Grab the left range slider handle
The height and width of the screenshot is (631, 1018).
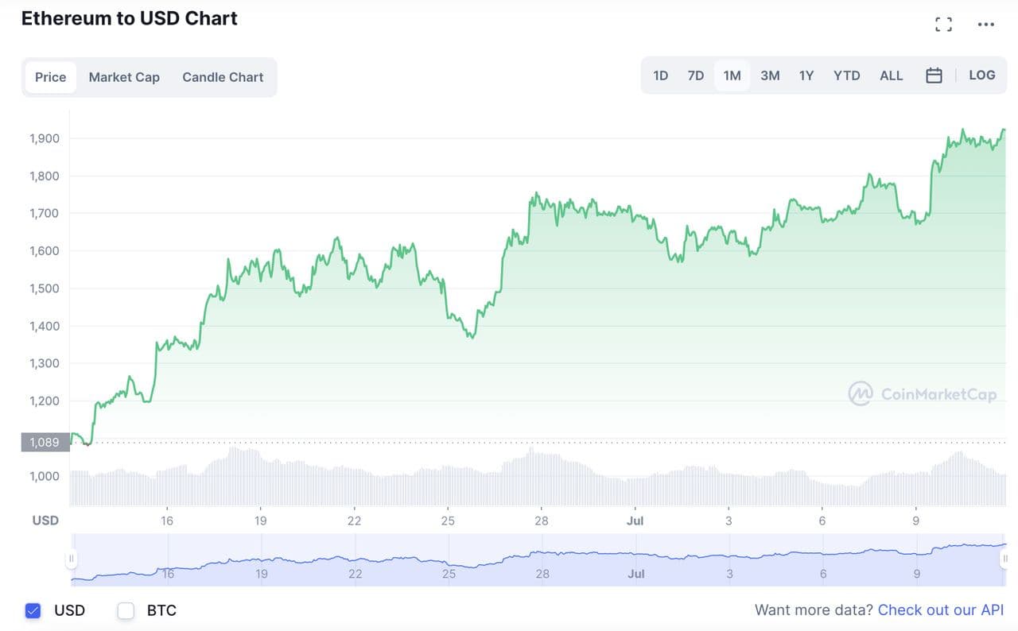click(x=72, y=559)
